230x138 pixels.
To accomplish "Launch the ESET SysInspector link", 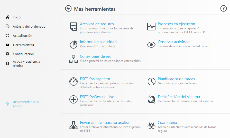I will pyautogui.click(x=95, y=79).
